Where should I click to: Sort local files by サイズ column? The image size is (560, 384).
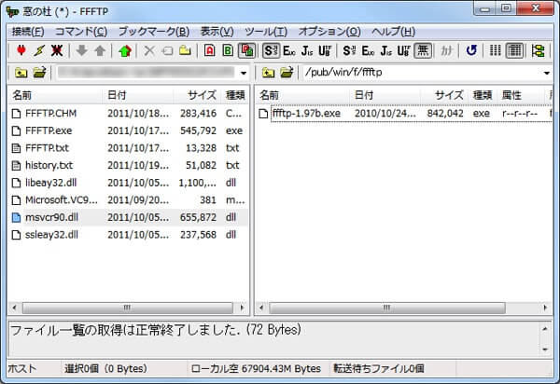click(197, 95)
